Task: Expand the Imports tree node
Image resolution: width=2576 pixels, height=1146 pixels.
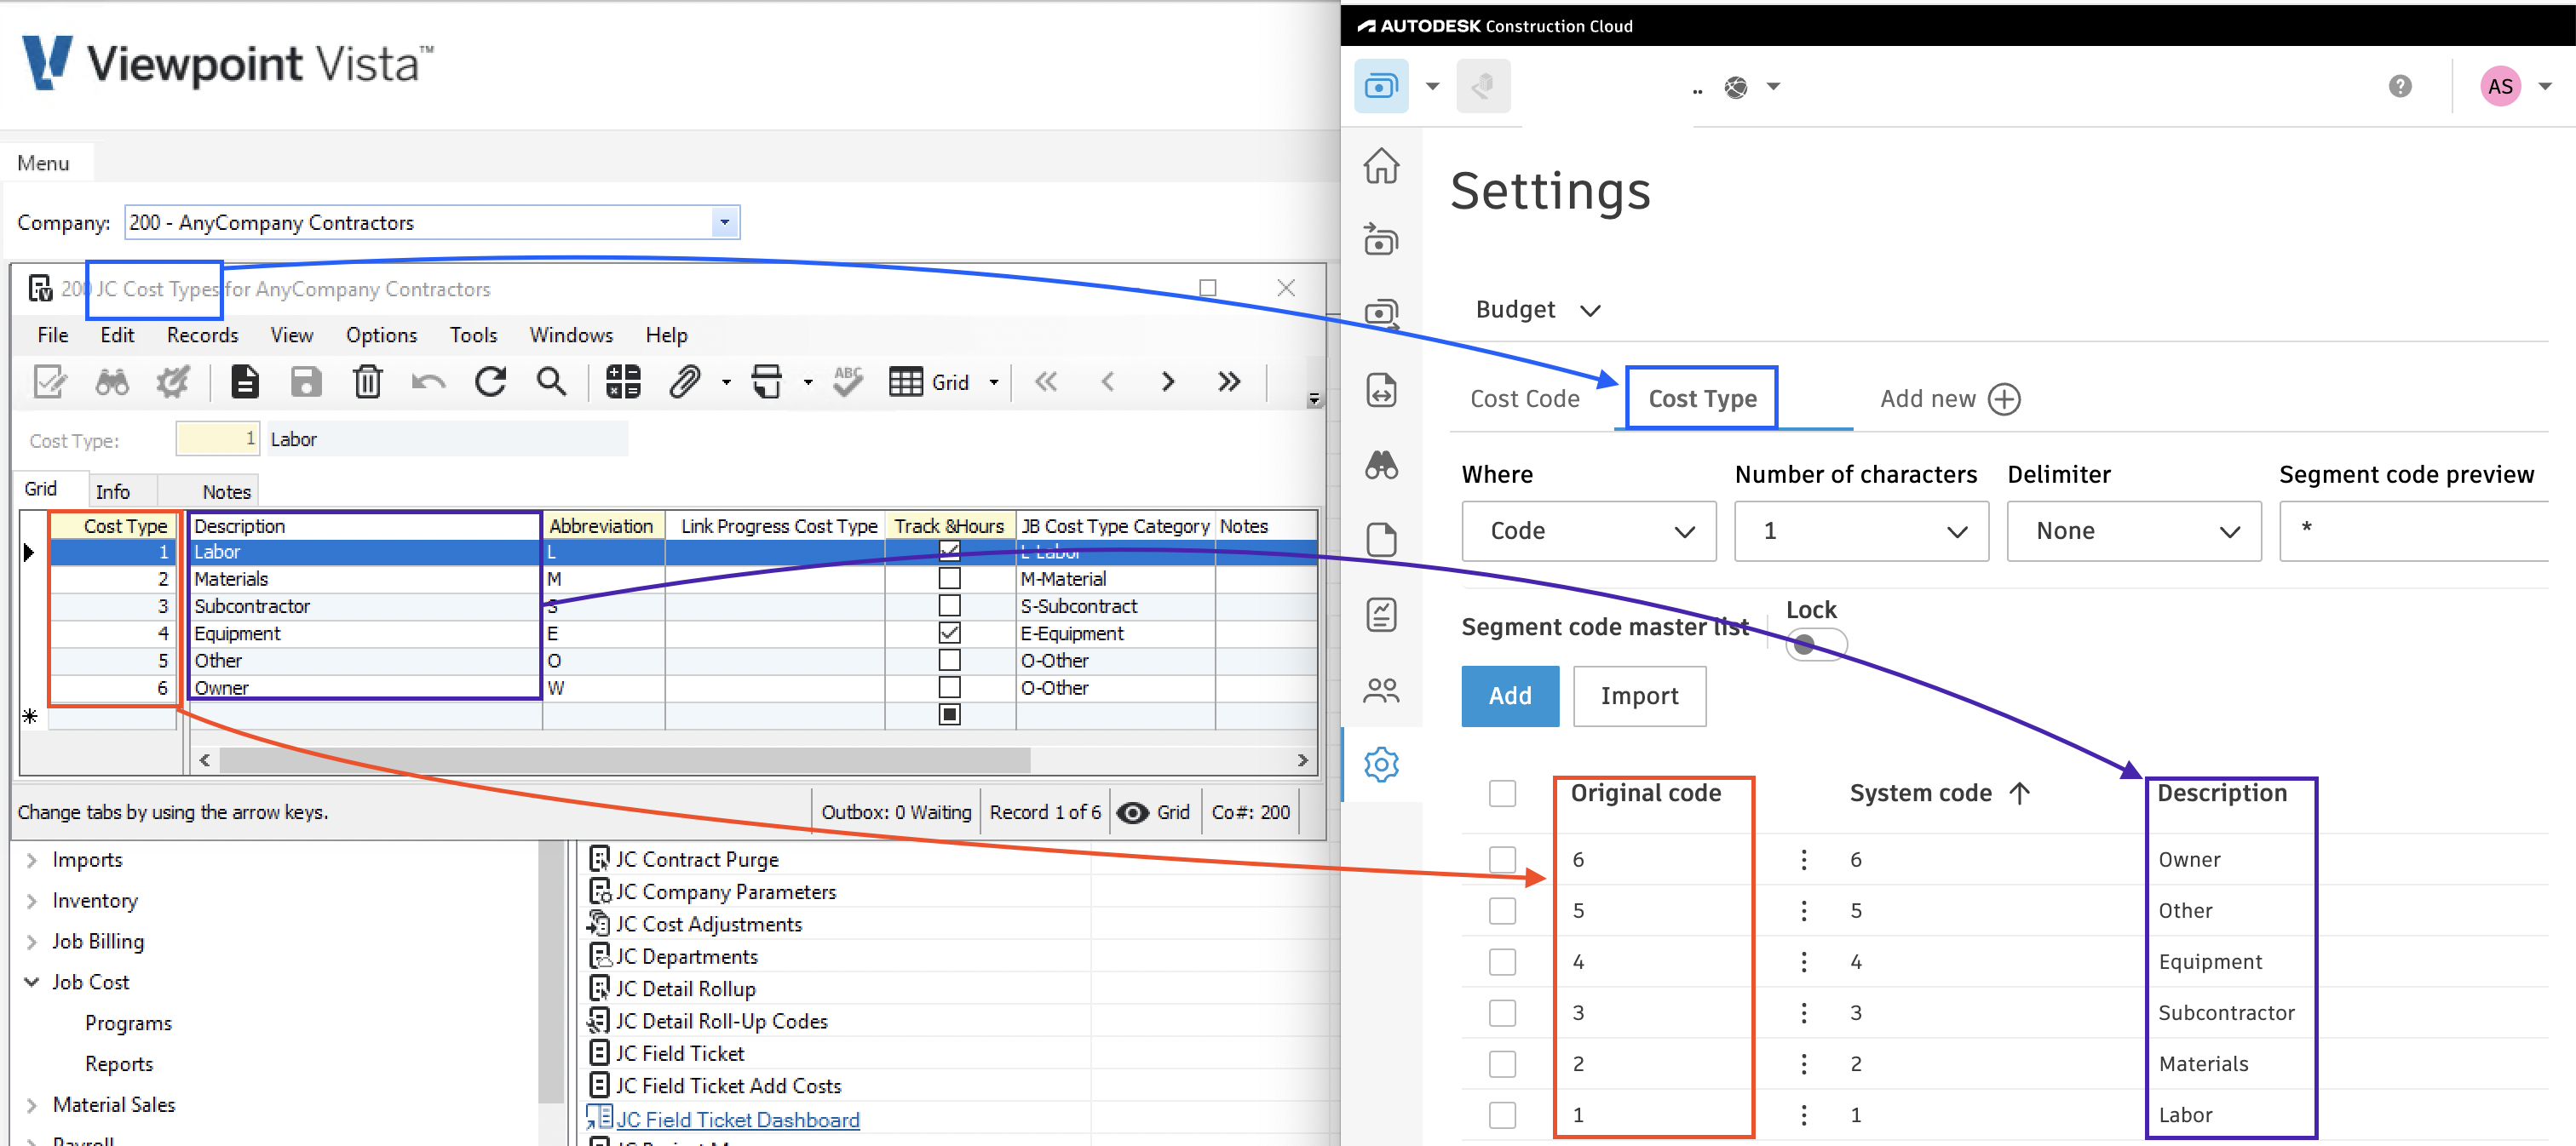Action: coord(31,860)
